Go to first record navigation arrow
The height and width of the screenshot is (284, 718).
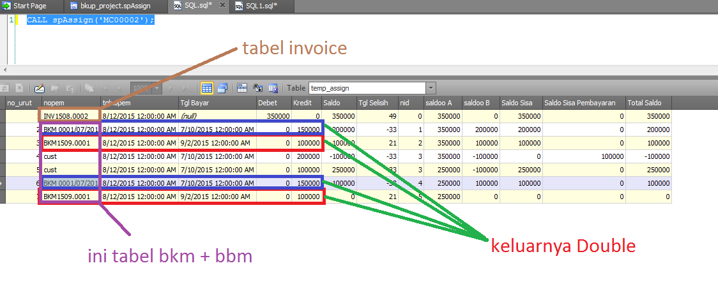105,88
